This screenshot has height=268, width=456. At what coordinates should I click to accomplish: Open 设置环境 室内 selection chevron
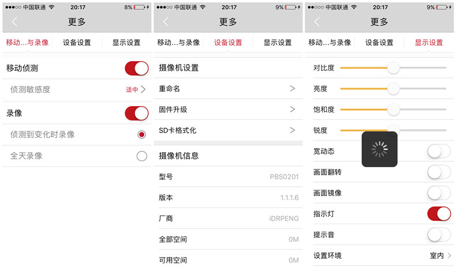click(x=449, y=255)
